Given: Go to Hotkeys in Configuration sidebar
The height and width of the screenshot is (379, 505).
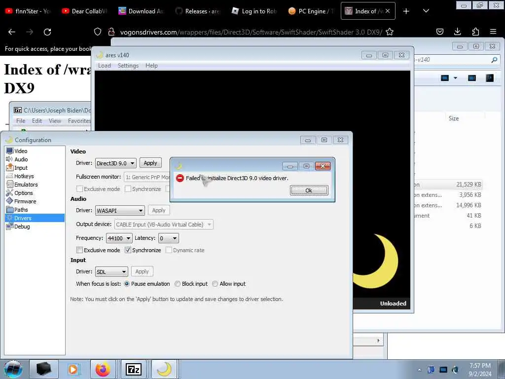Looking at the screenshot, I should [x=24, y=176].
